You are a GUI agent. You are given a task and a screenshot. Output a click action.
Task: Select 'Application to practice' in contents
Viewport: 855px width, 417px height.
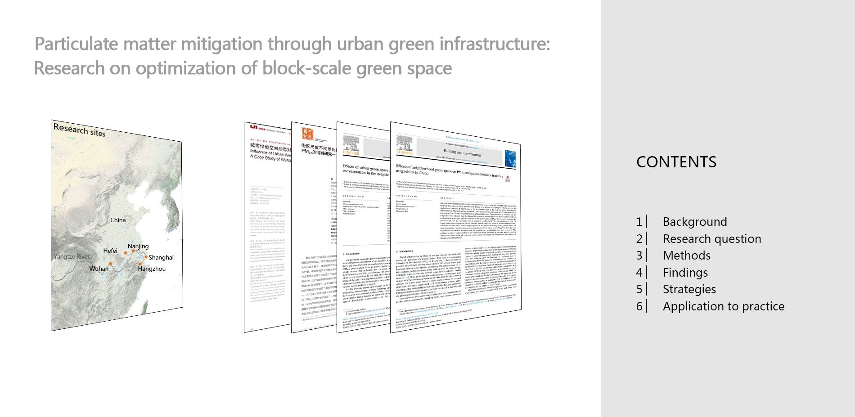[723, 306]
